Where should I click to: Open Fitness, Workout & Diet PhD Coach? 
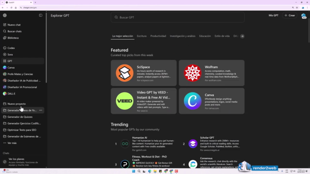point(144,162)
